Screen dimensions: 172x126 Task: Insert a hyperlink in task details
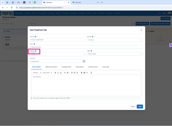82,73
